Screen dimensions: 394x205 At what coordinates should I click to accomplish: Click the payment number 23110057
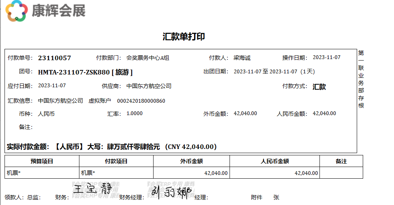click(x=55, y=58)
